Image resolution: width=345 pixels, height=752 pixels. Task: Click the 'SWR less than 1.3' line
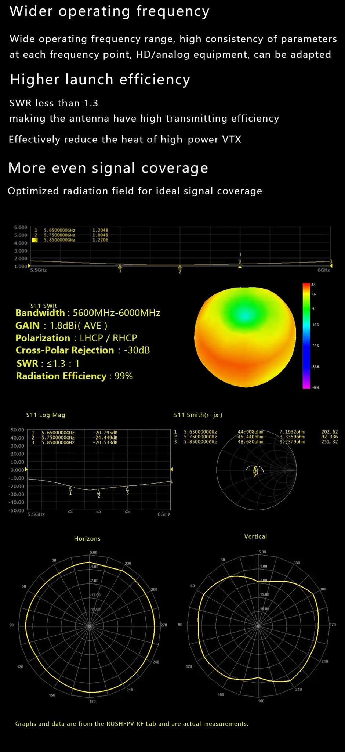(54, 103)
